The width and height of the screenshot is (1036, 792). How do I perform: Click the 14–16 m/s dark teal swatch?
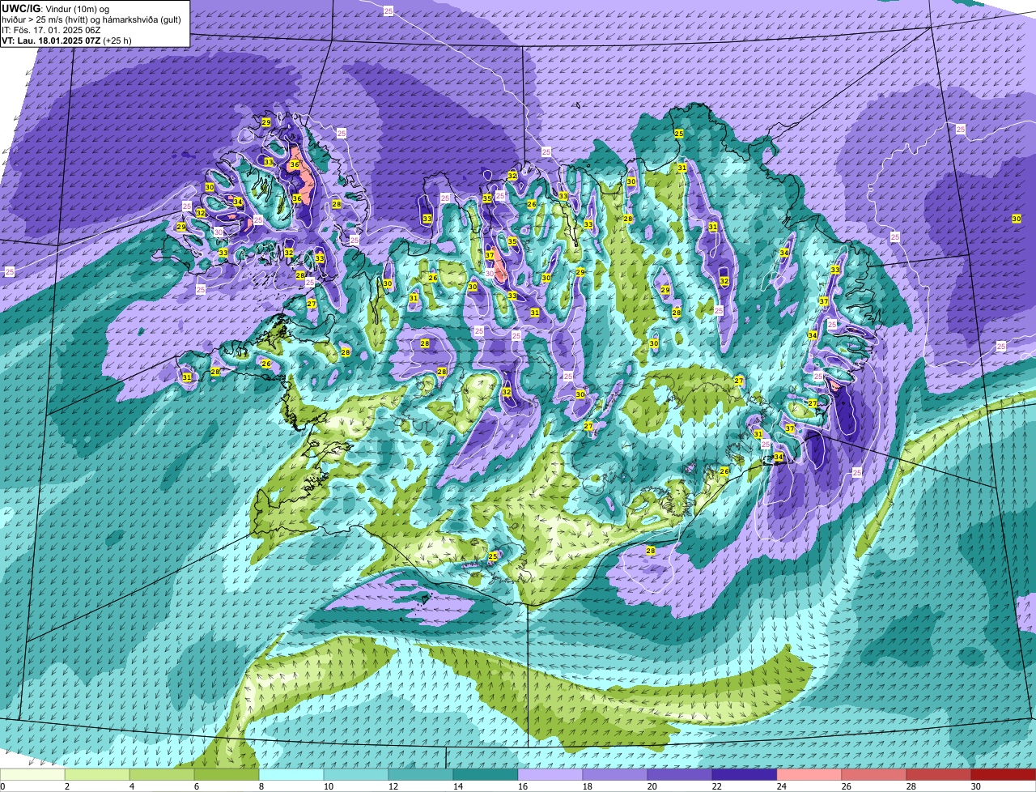pyautogui.click(x=486, y=774)
